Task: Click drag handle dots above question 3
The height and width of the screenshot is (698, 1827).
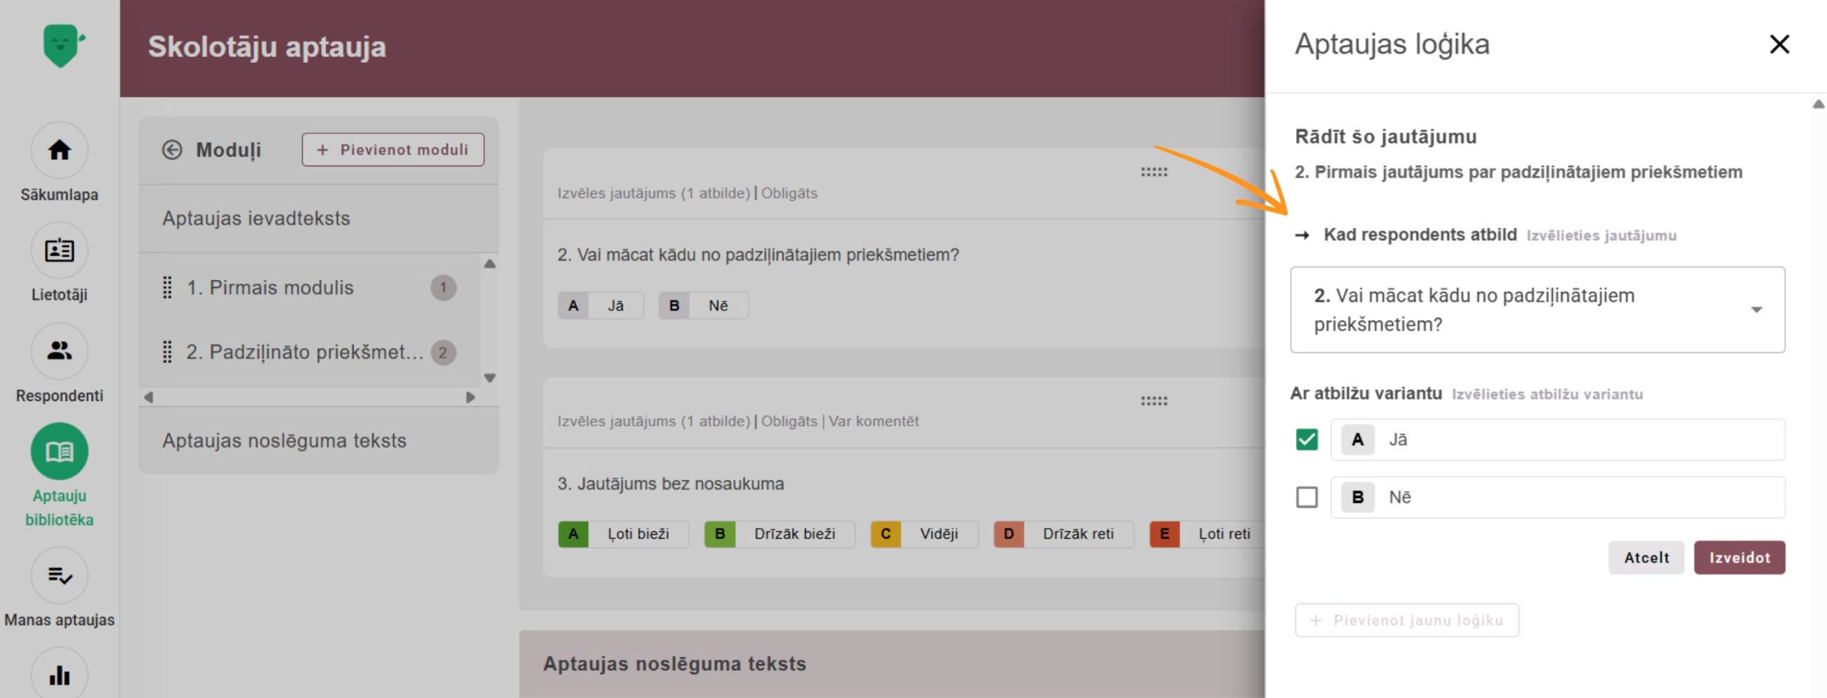Action: [x=1153, y=401]
